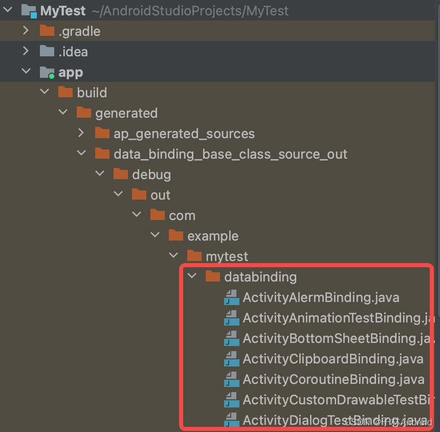Select data_binding_base_class_source_out label
Image resolution: width=440 pixels, height=432 pixels.
pos(231,155)
